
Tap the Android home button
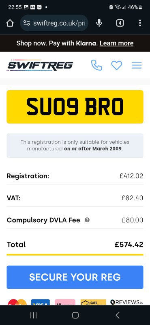pyautogui.click(x=75, y=315)
